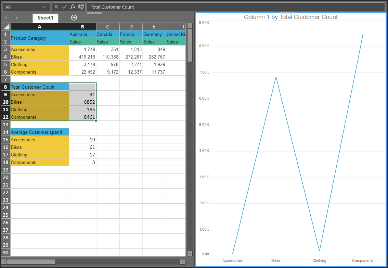Select the Average Customer spend cell
This screenshot has width=388, height=268.
(40, 132)
